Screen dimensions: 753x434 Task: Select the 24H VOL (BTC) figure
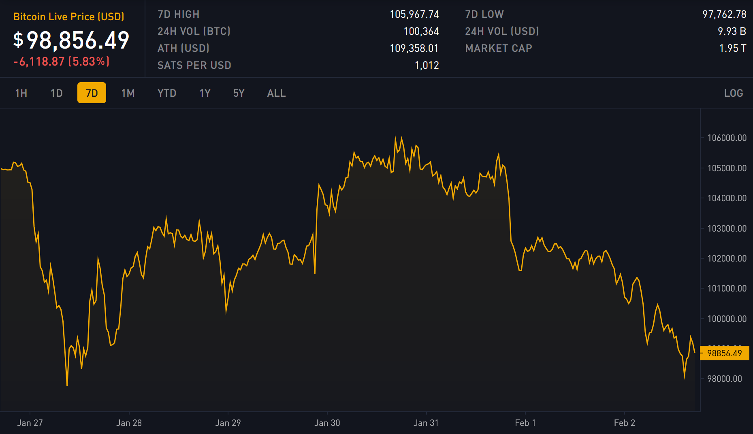point(420,31)
